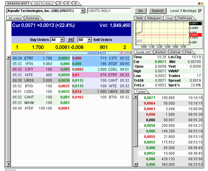Screen dimensions: 208x171
Task: Select the Chart tab
Action: pyautogui.click(x=169, y=18)
